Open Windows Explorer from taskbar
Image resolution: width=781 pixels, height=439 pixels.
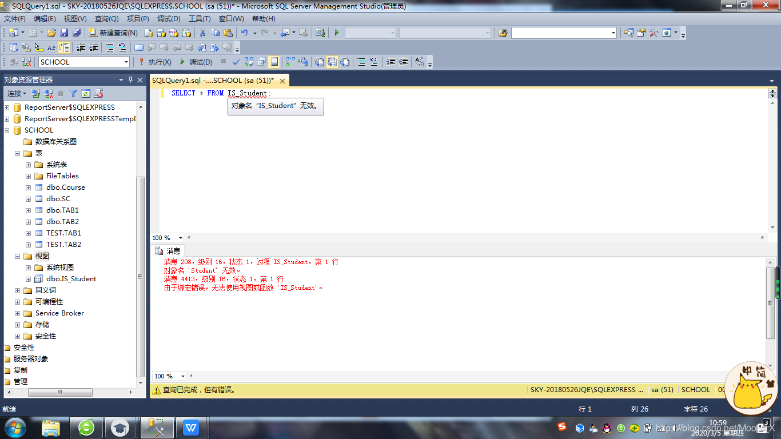pos(51,428)
